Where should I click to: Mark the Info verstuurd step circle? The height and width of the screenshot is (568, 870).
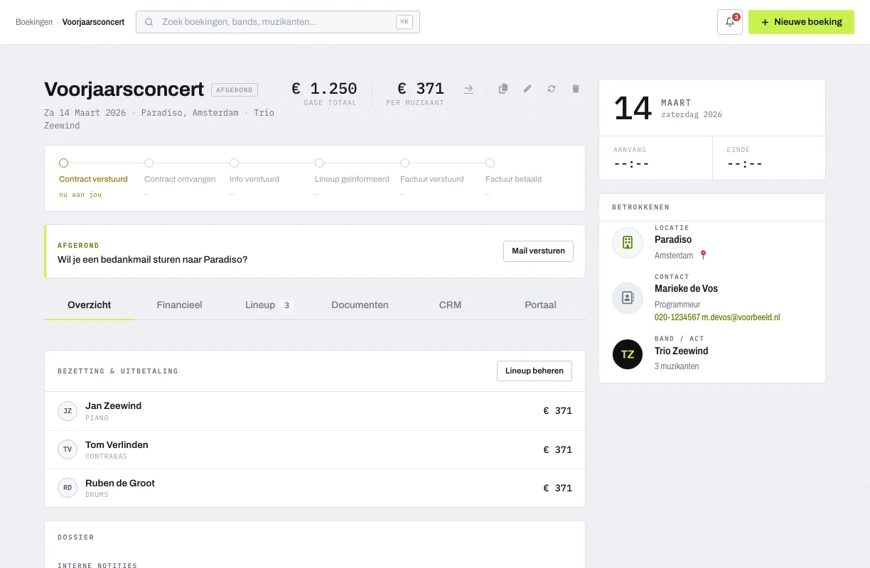pos(235,163)
